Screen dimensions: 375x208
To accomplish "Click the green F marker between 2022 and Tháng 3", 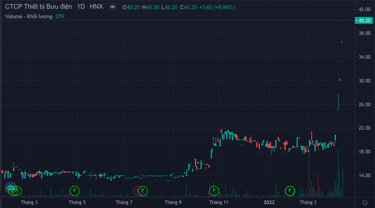I will pos(290,191).
